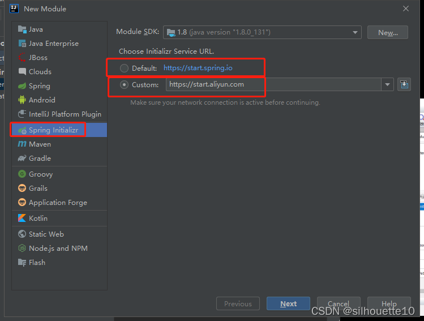Select Gradle module type label
Image resolution: width=424 pixels, height=321 pixels.
coord(40,158)
